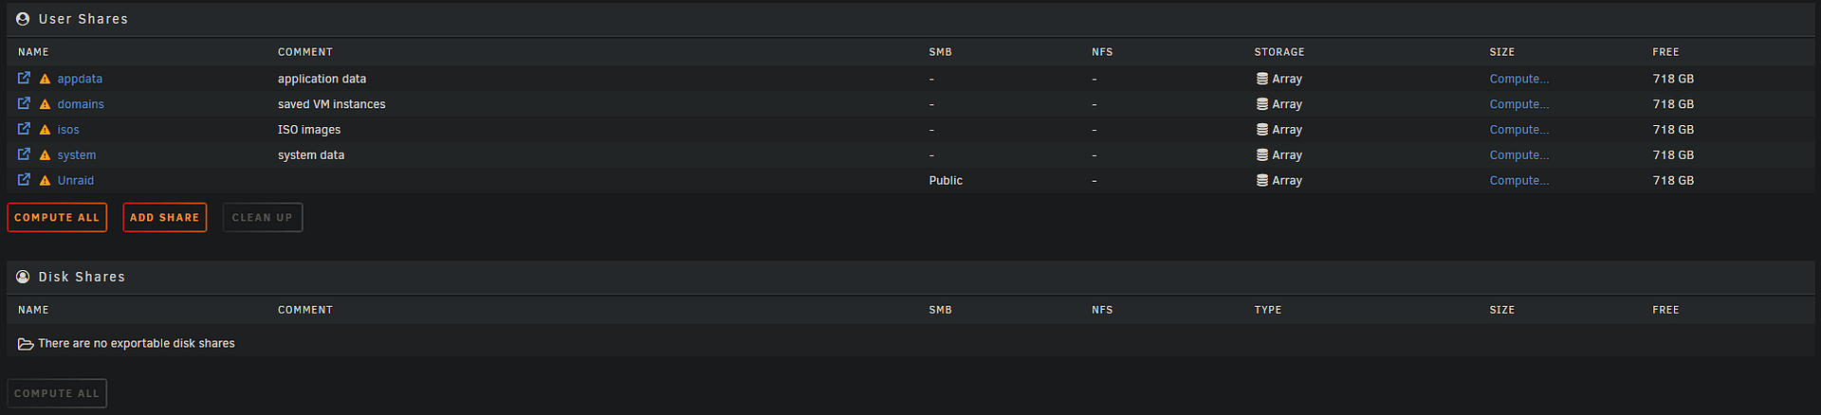
Task: Click the open-in-new icon beside domains
Action: pos(24,103)
